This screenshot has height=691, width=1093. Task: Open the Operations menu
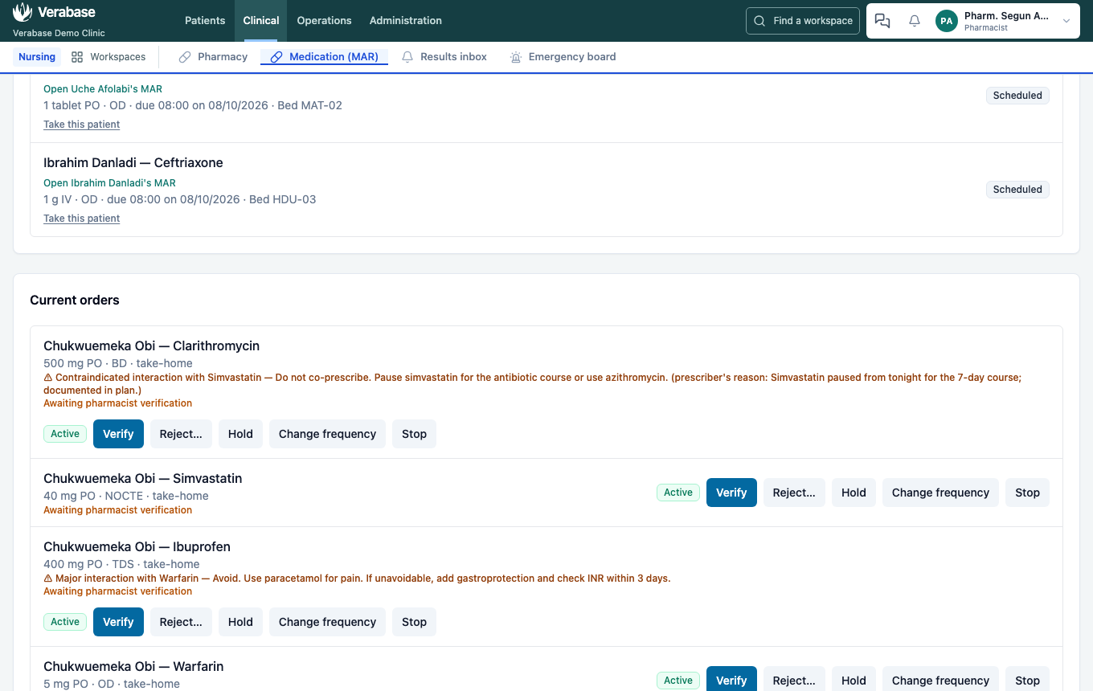[324, 21]
